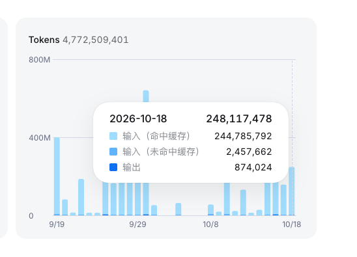The height and width of the screenshot is (257, 357).
Task: Click the Tokens chart title
Action: pyautogui.click(x=44, y=40)
